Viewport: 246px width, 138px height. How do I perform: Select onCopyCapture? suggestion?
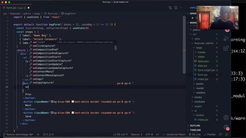73,83
